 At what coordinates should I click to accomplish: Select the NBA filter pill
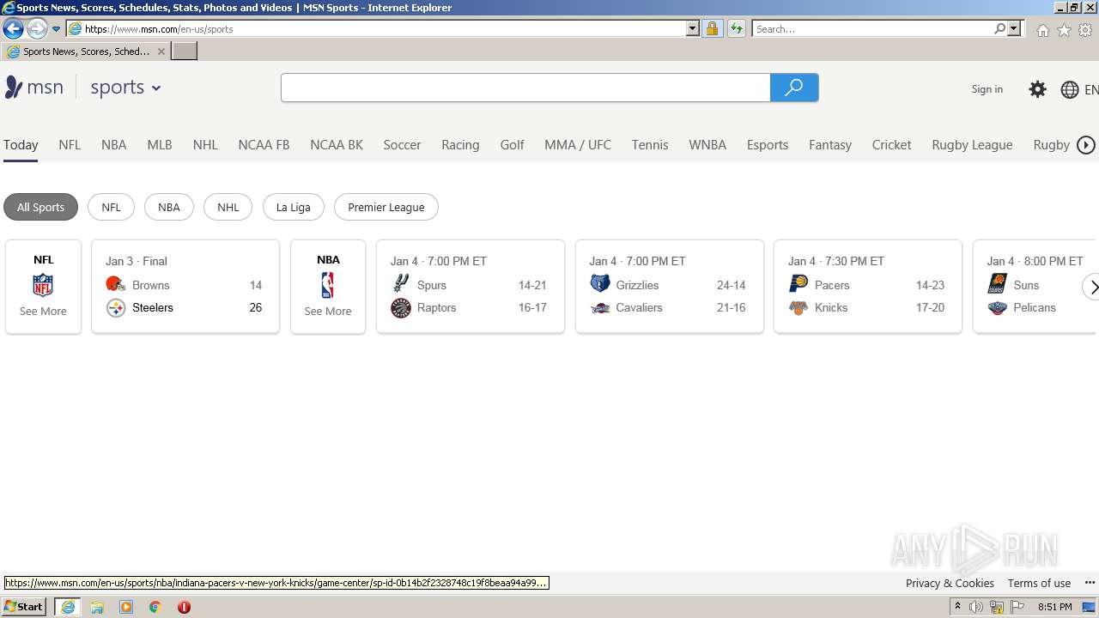click(169, 207)
